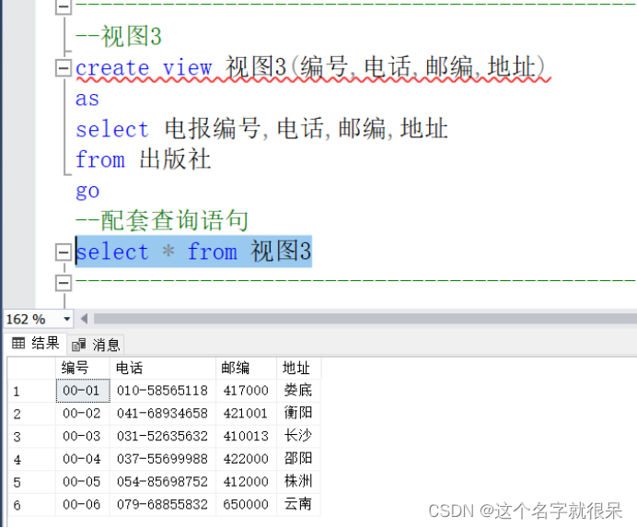Select the 邮编 column header

(x=246, y=369)
